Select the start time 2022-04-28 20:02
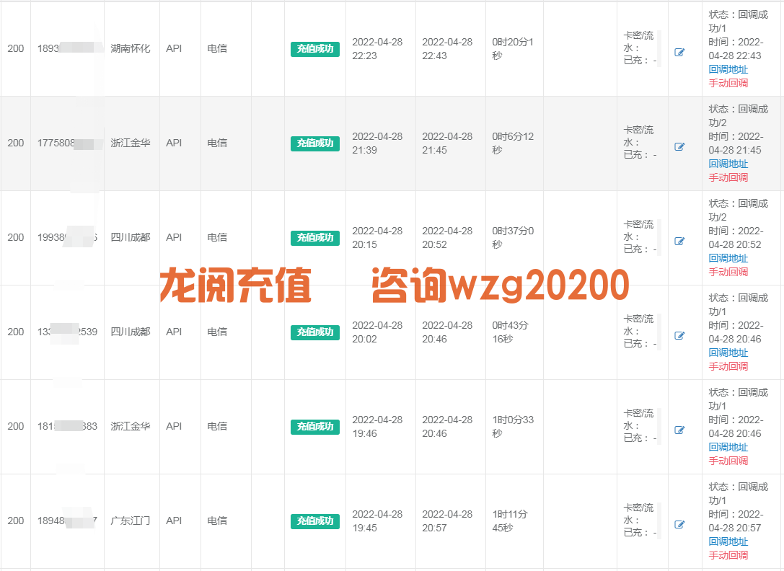The height and width of the screenshot is (571, 784). tap(377, 332)
